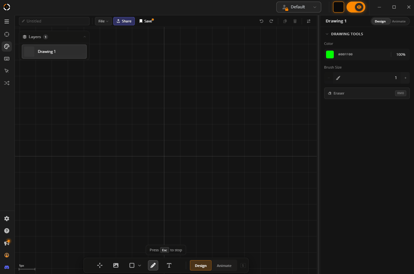Switch to Animate in the top-right toggle
The image size is (414, 274).
[x=399, y=21]
